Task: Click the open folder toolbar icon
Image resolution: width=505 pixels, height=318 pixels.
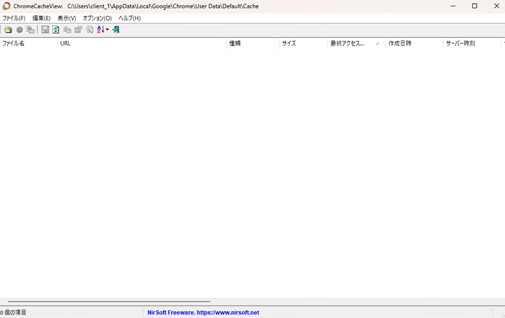Action: pyautogui.click(x=8, y=30)
